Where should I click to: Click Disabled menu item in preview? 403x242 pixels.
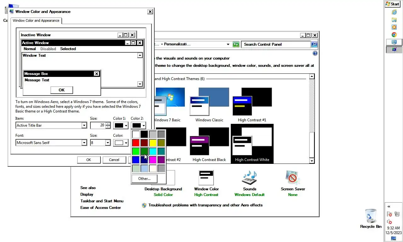click(x=48, y=49)
